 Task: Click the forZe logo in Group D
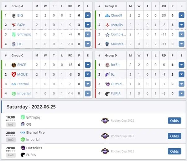coord(107,65)
